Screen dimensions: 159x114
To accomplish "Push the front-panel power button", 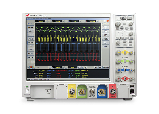I will click(27, 90).
